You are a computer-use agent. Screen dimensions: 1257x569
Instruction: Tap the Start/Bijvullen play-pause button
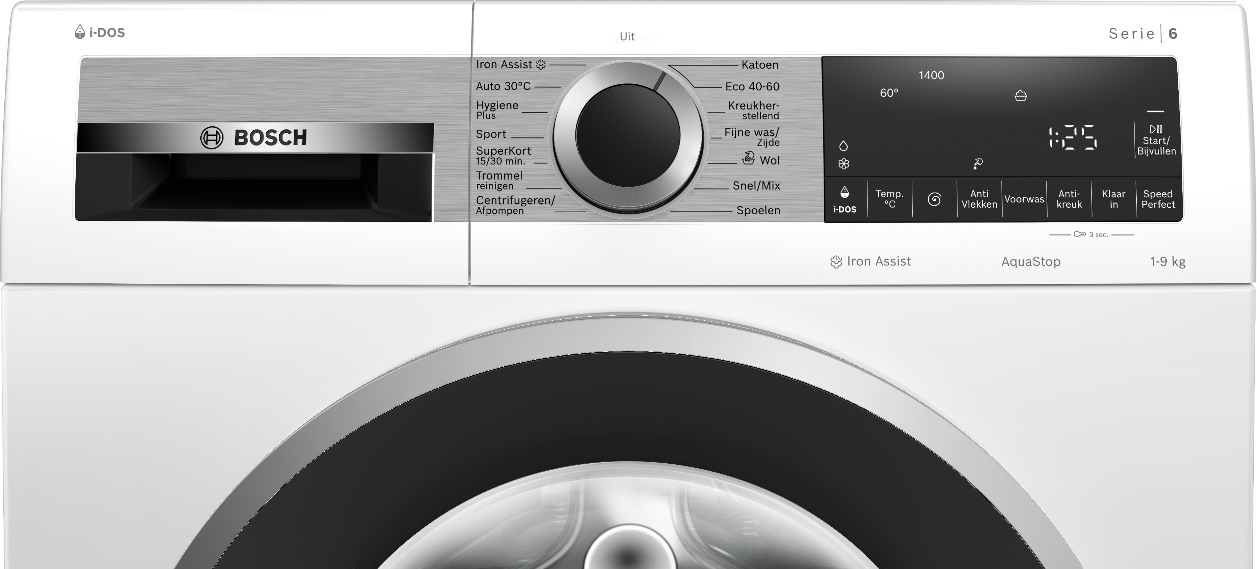[1156, 140]
